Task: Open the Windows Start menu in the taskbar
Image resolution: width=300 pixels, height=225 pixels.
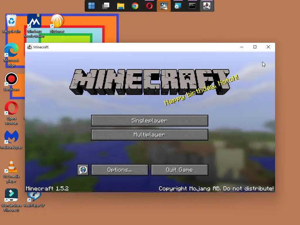Action: tap(92, 6)
